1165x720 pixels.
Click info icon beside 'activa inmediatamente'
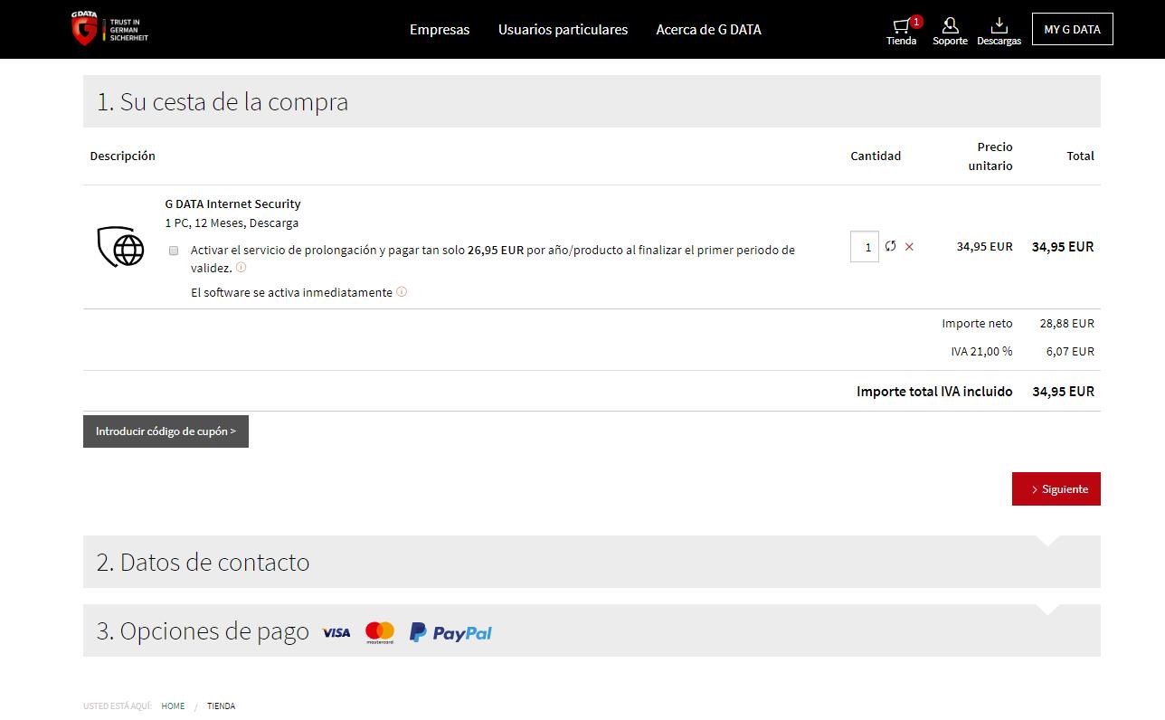402,292
